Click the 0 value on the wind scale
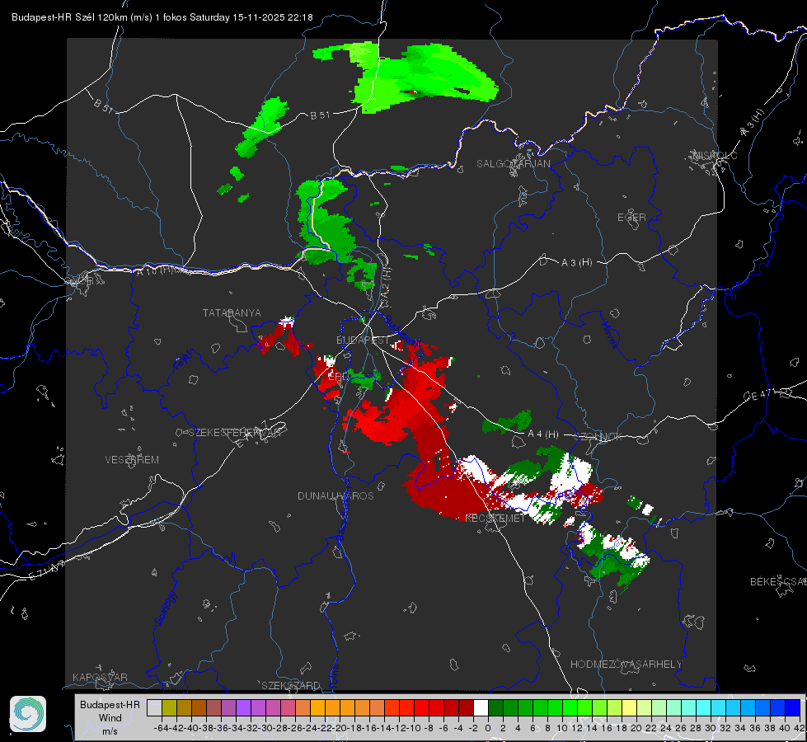The width and height of the screenshot is (807, 742). click(488, 728)
